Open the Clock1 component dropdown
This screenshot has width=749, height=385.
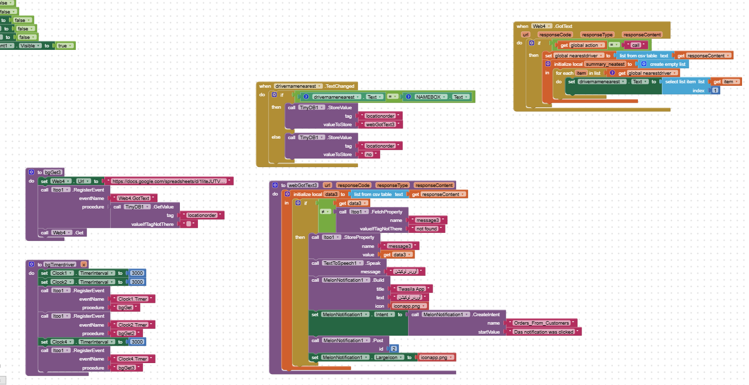63,273
